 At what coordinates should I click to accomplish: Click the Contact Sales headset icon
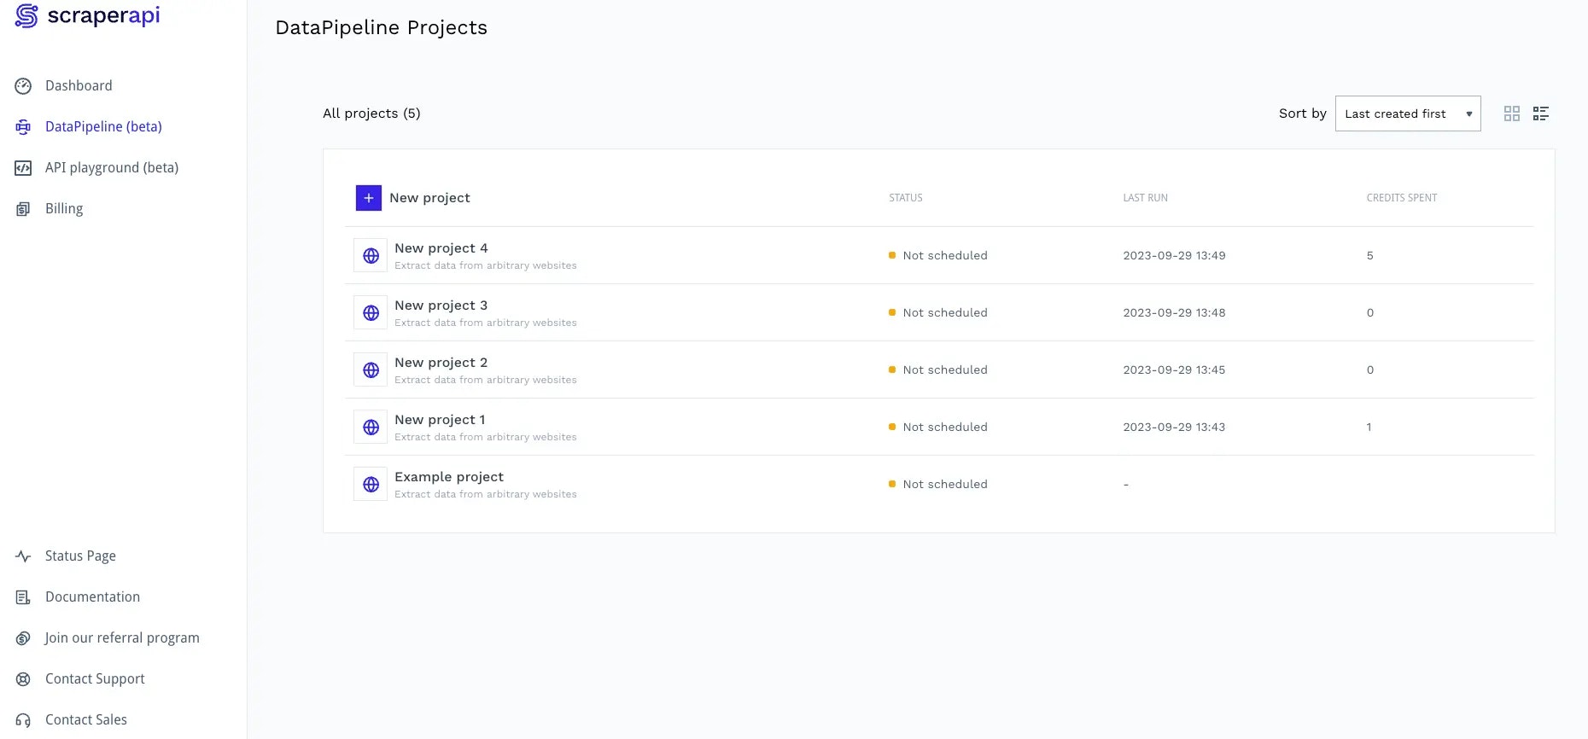(23, 720)
